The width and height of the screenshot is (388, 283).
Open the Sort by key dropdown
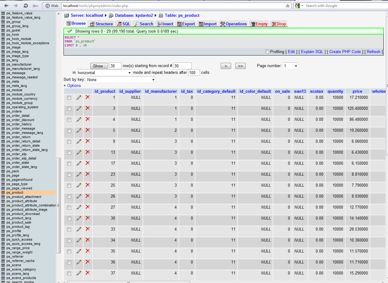click(121, 80)
